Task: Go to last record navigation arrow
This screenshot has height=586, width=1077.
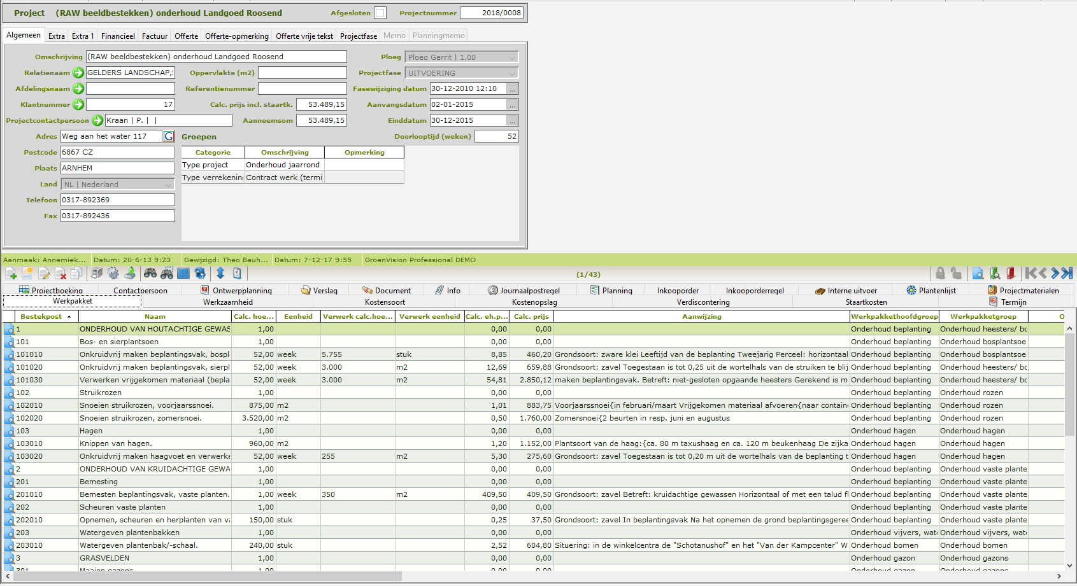Action: 1067,274
